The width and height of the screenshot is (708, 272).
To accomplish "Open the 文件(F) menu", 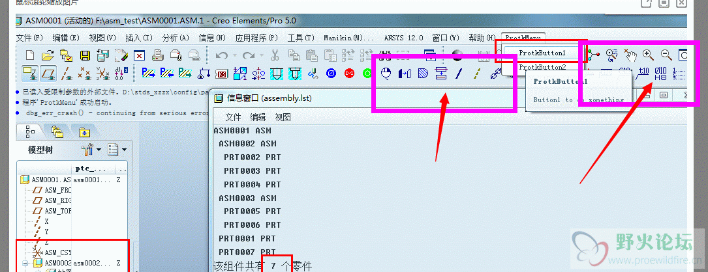I will tap(29, 38).
